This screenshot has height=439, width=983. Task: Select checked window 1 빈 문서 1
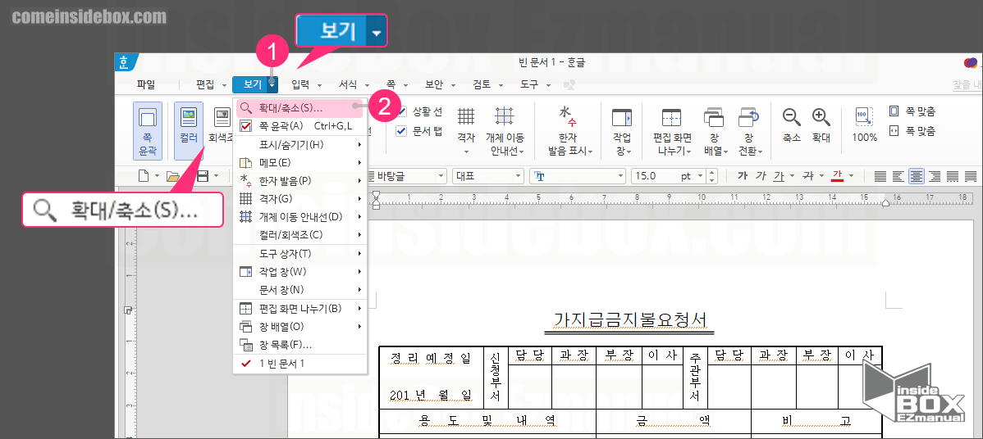pos(299,364)
